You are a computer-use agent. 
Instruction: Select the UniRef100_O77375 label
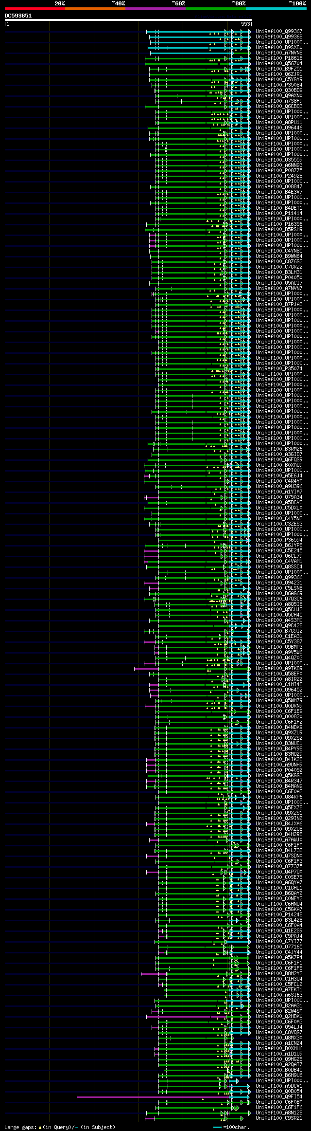pos(279,867)
